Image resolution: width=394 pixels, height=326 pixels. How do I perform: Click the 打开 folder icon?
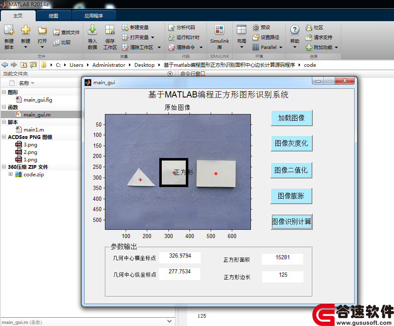(42, 30)
